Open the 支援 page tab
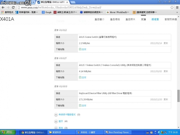This screenshot has height=135, width=180. coord(143,19)
